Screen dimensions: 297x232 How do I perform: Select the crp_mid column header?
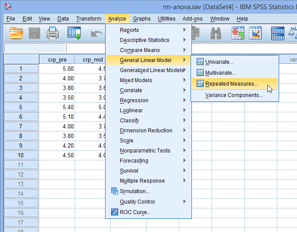(x=91, y=59)
